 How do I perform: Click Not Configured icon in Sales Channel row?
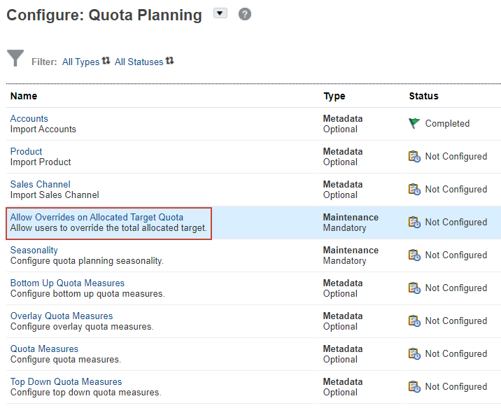pos(414,189)
